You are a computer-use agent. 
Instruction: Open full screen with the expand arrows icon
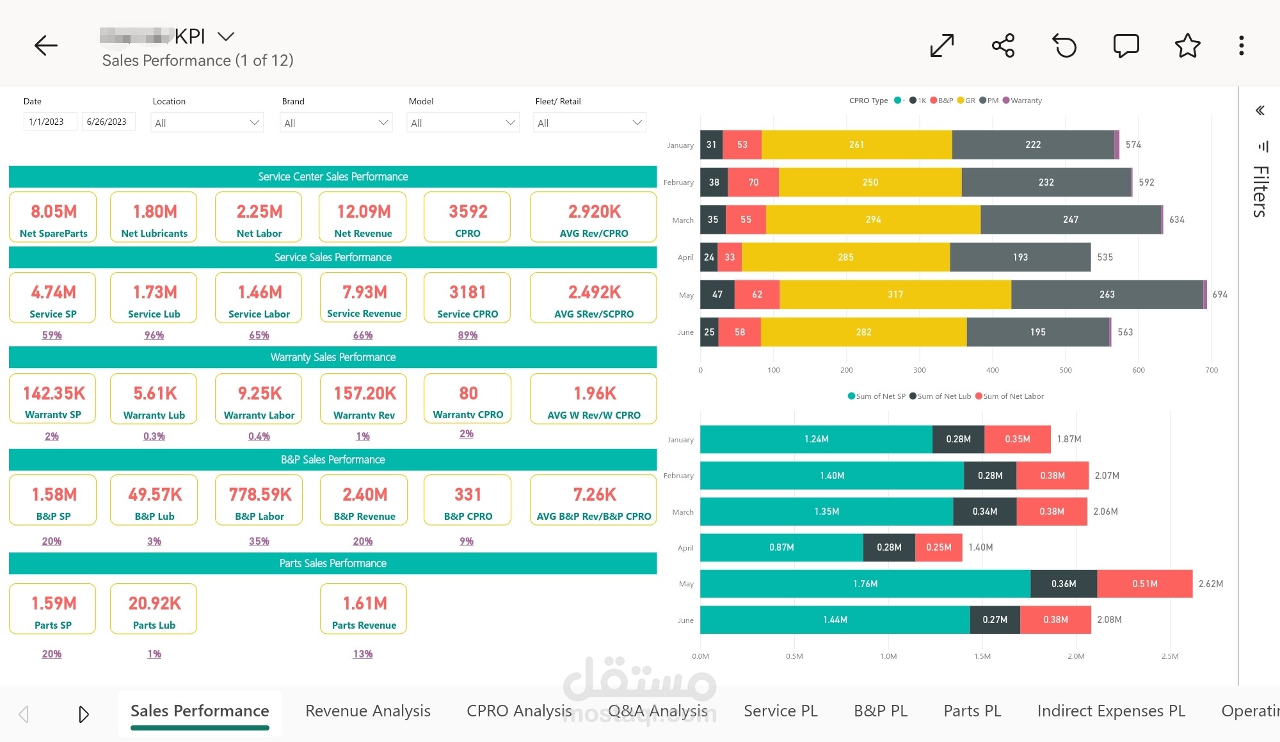942,45
